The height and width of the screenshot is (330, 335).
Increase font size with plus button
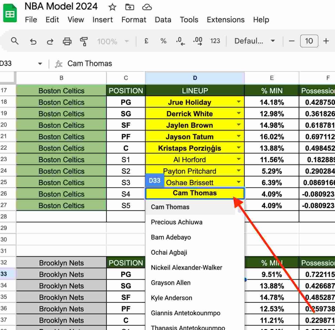326,41
